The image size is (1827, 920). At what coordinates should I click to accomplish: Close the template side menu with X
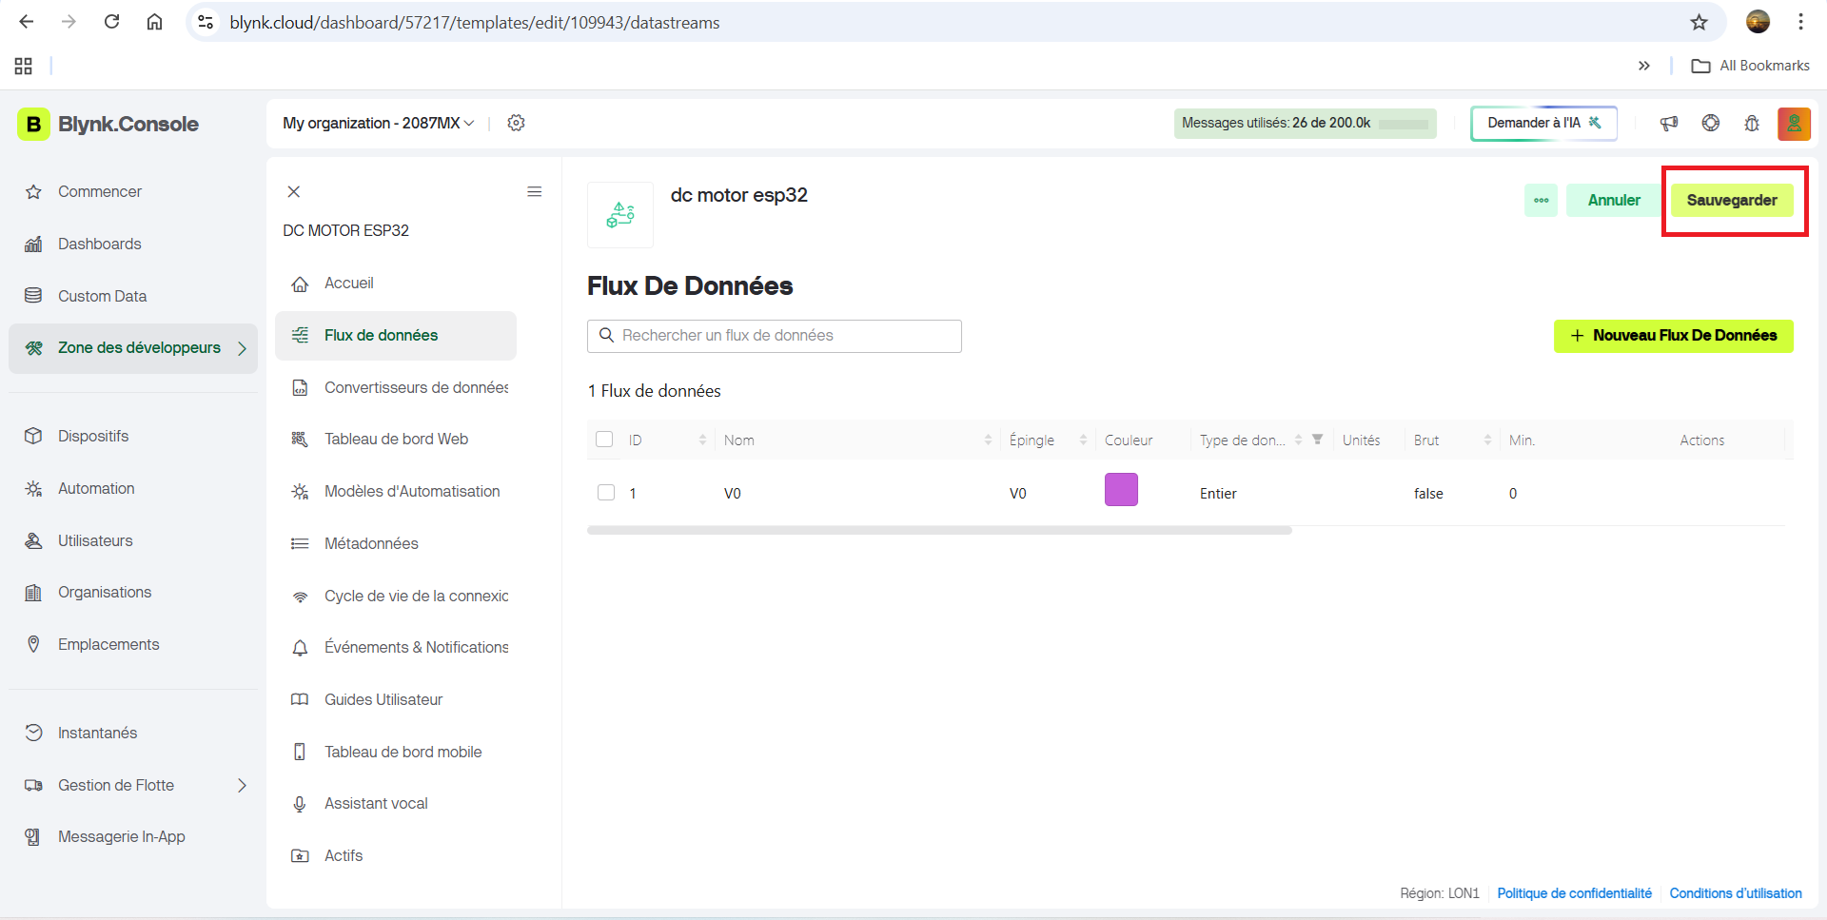point(294,191)
